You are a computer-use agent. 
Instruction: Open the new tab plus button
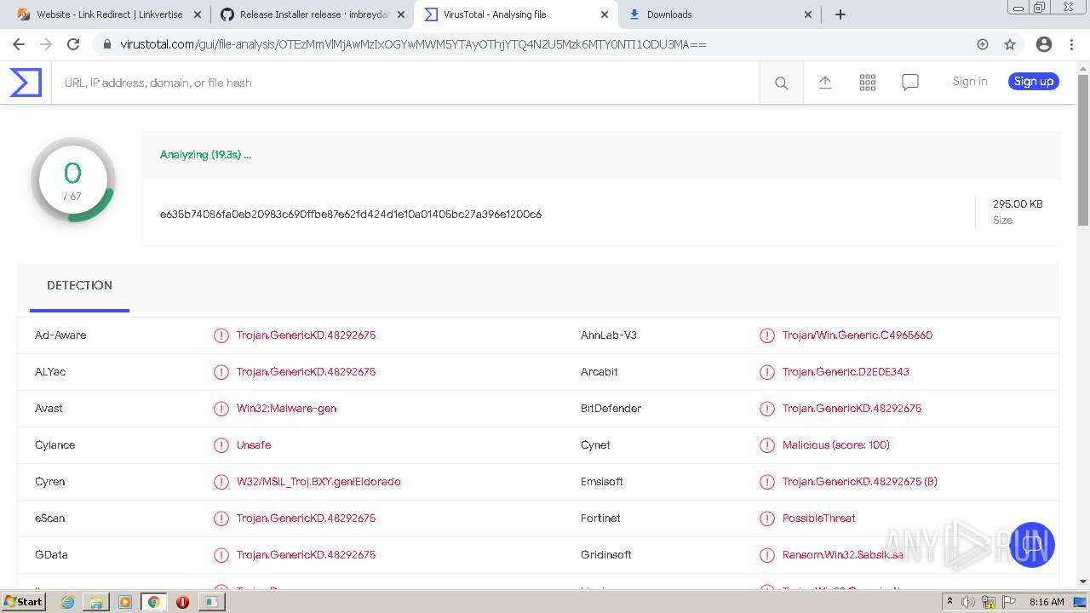pos(840,14)
